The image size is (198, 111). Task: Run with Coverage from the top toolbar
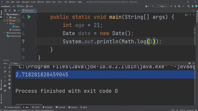pos(179,6)
